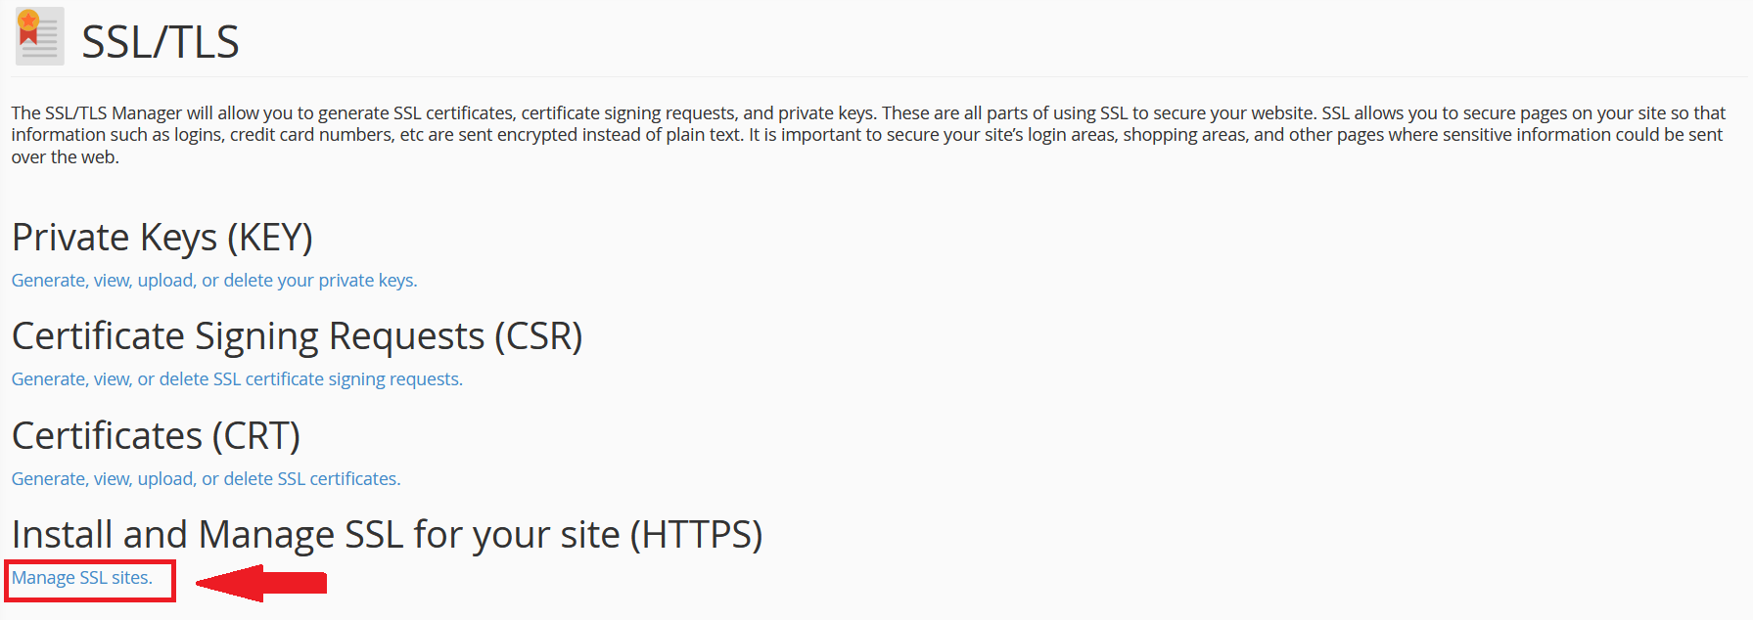Viewport: 1753px width, 620px height.
Task: Click the paragraph line starting "information such as logins"
Action: click(x=867, y=135)
